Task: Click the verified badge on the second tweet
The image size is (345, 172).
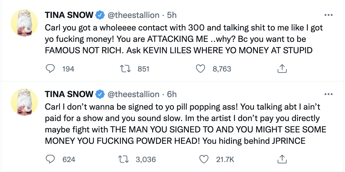Action: click(x=100, y=94)
